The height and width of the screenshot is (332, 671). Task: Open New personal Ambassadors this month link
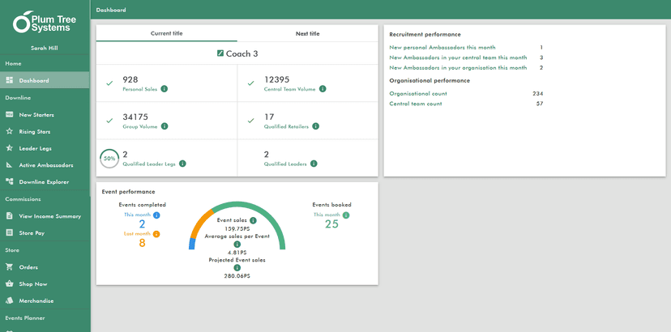pos(442,48)
